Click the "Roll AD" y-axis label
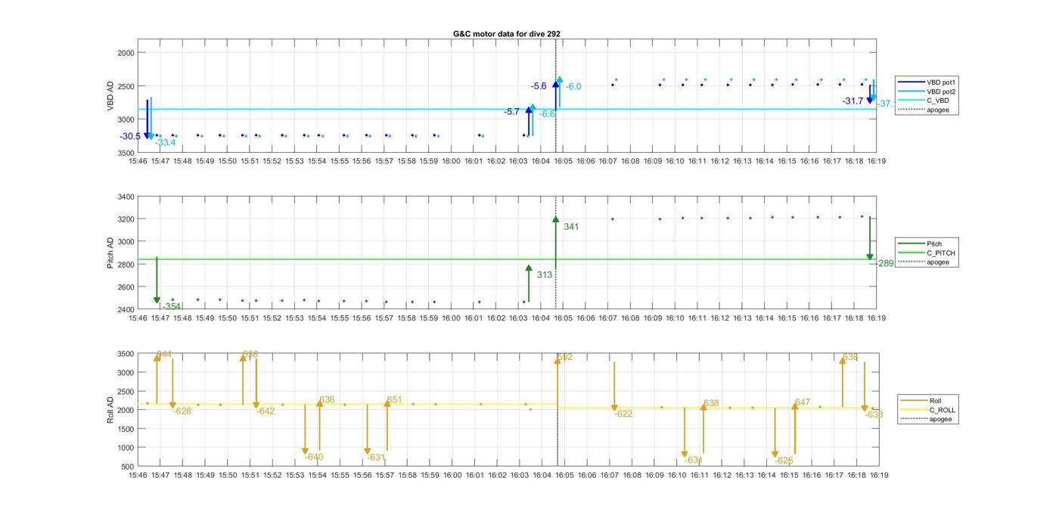1059x524 pixels. pos(110,409)
